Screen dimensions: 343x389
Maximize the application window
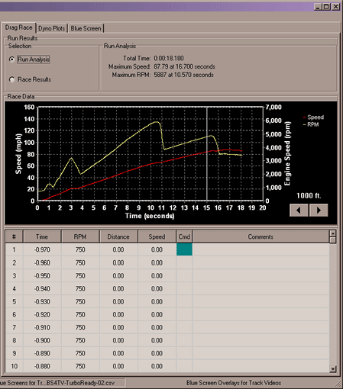[327, 7]
